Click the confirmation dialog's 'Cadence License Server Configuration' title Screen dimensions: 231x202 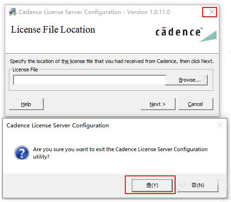(58, 125)
